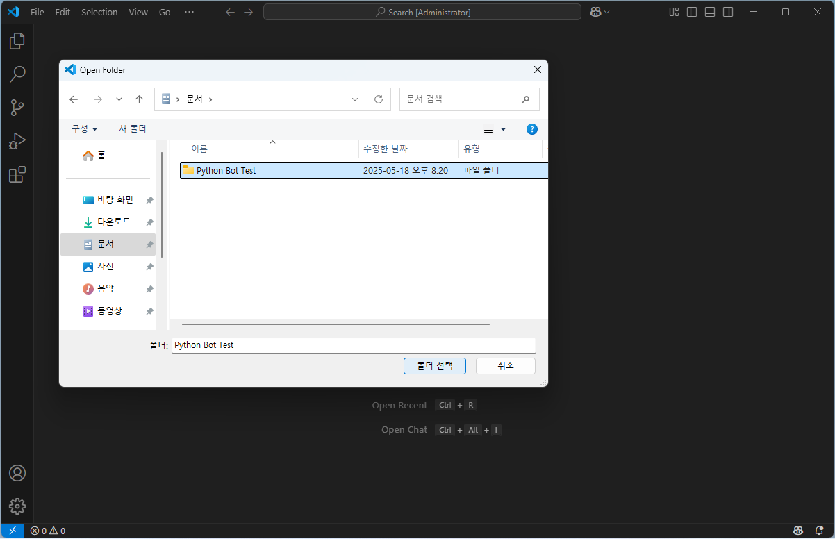Open the Explorer view in VS Code

17,41
